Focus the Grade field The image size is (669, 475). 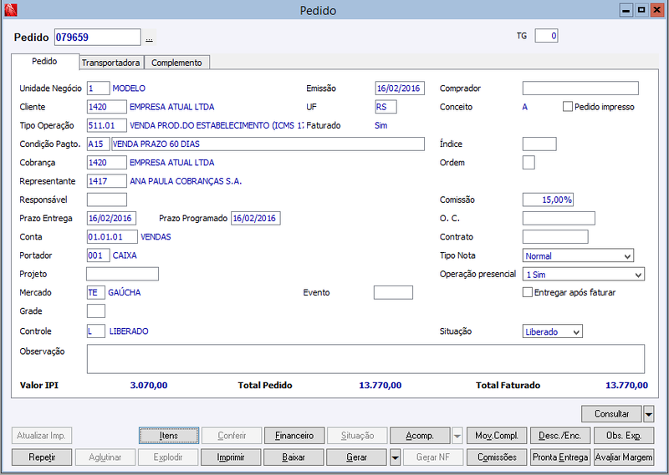pyautogui.click(x=96, y=311)
